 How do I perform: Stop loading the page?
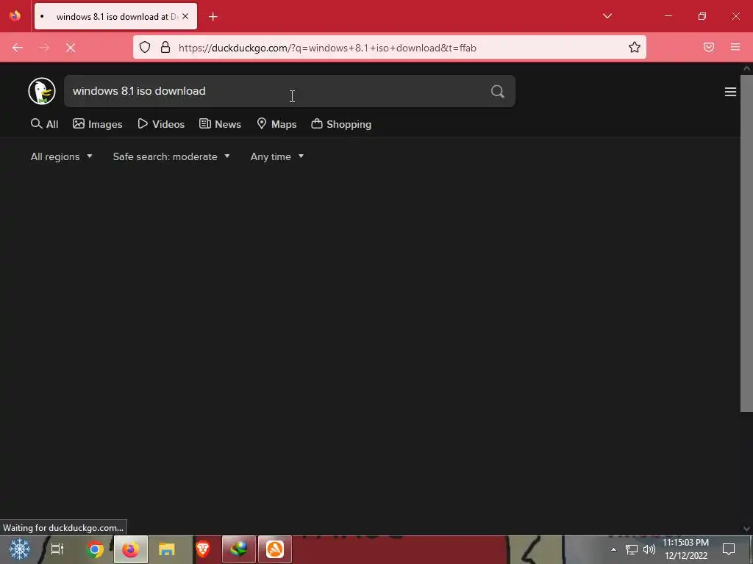(x=71, y=48)
